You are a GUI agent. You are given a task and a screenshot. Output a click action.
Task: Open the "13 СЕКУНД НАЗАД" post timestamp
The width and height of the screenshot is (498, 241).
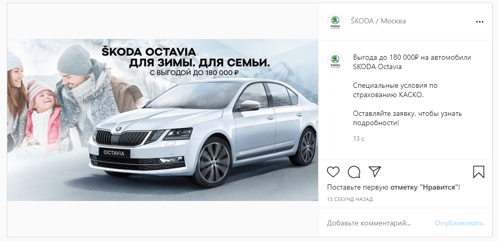(x=350, y=199)
